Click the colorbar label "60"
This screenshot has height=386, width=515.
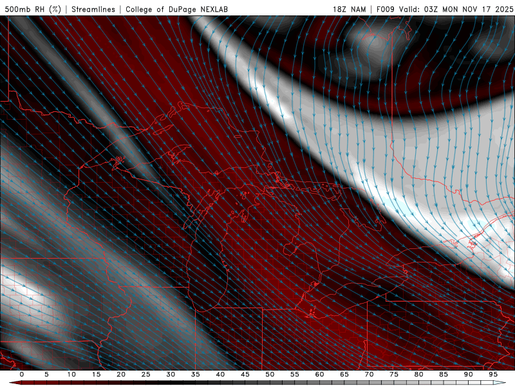(x=319, y=374)
